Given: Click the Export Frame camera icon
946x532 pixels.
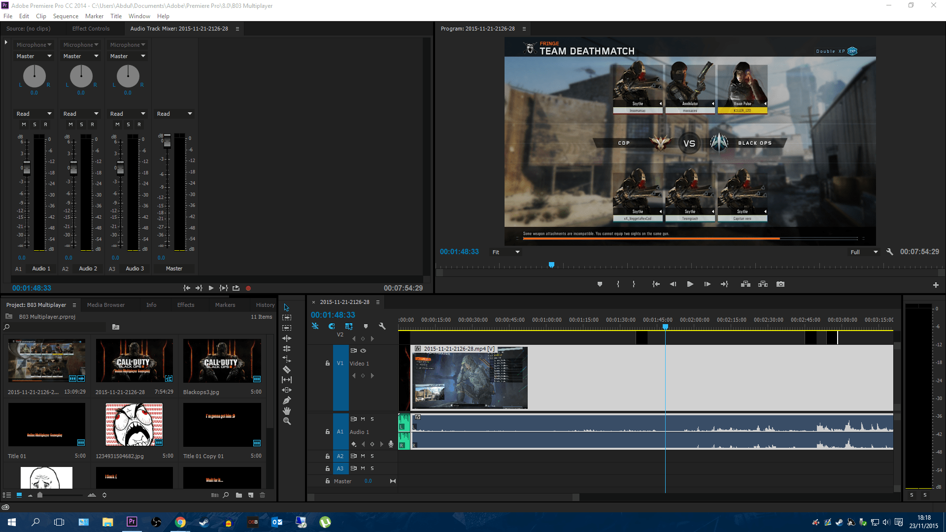Looking at the screenshot, I should pyautogui.click(x=780, y=284).
